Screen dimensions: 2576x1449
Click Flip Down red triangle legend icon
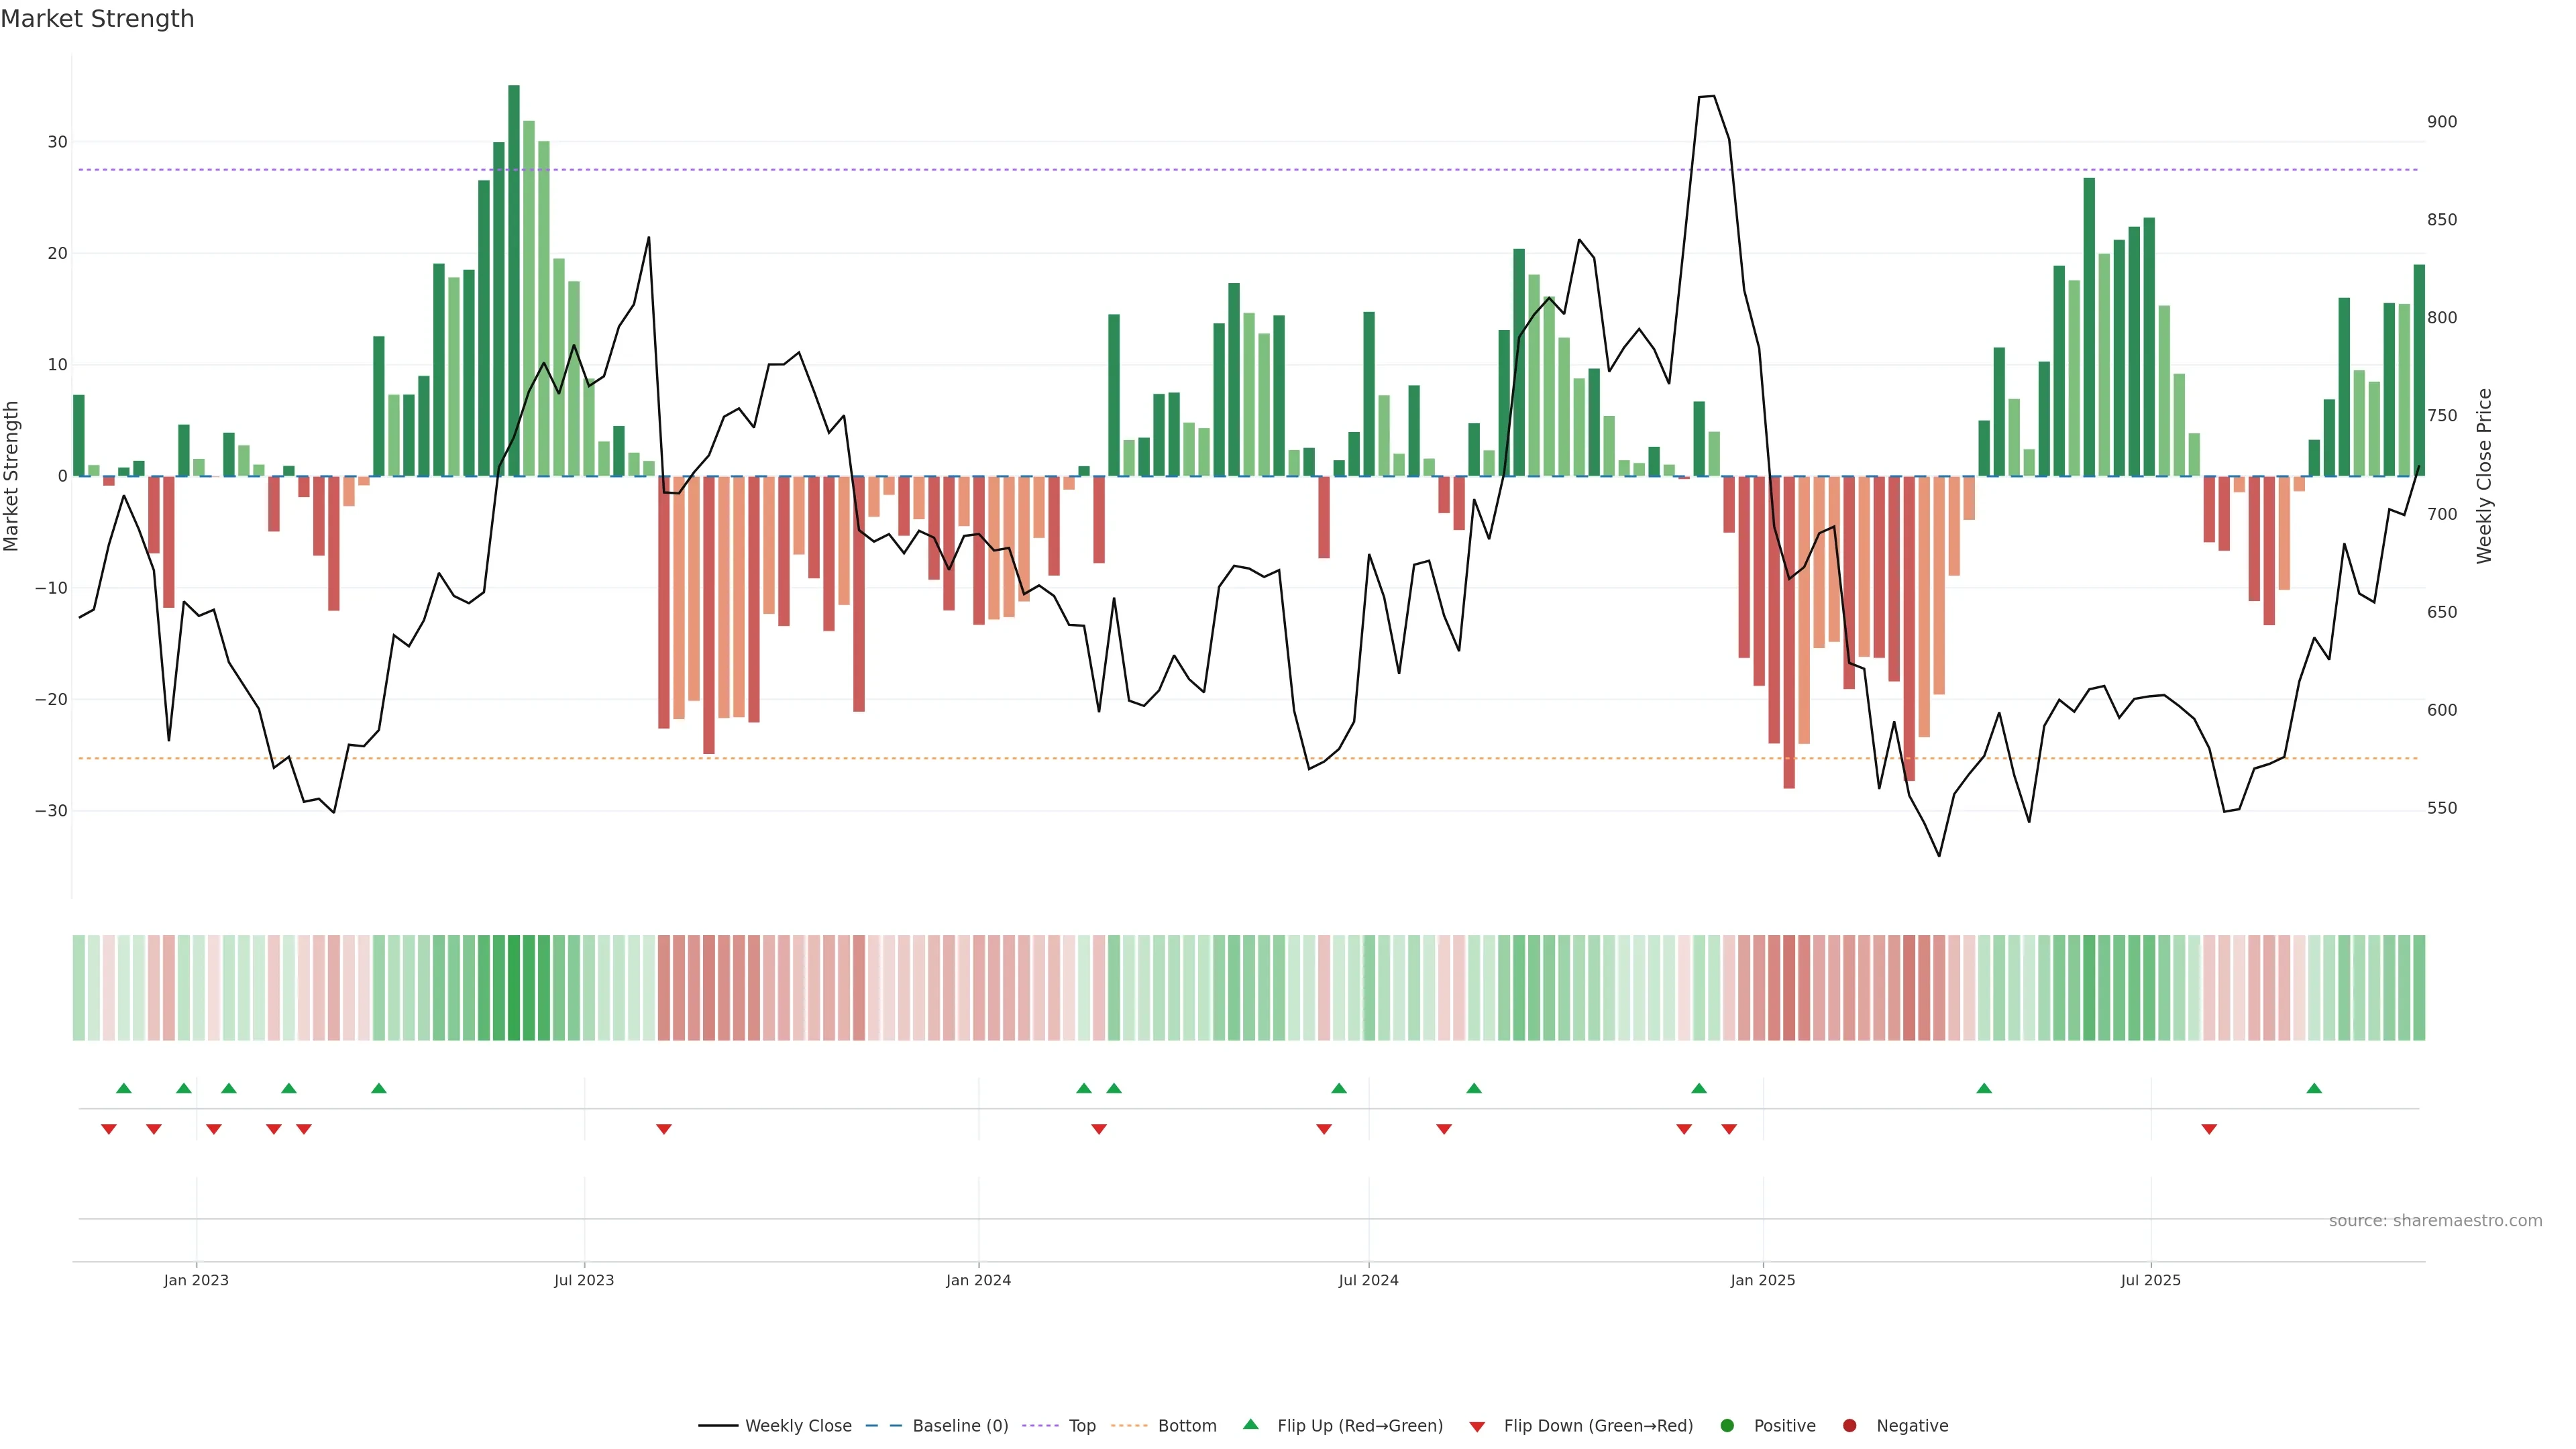1477,1427
